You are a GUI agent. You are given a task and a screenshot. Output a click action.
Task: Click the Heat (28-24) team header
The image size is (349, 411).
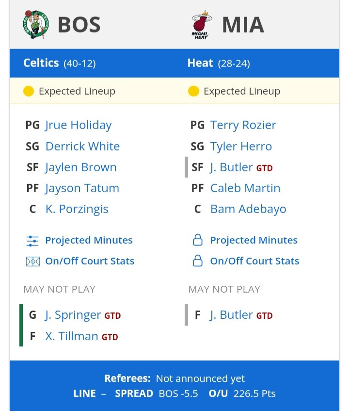[x=219, y=63]
